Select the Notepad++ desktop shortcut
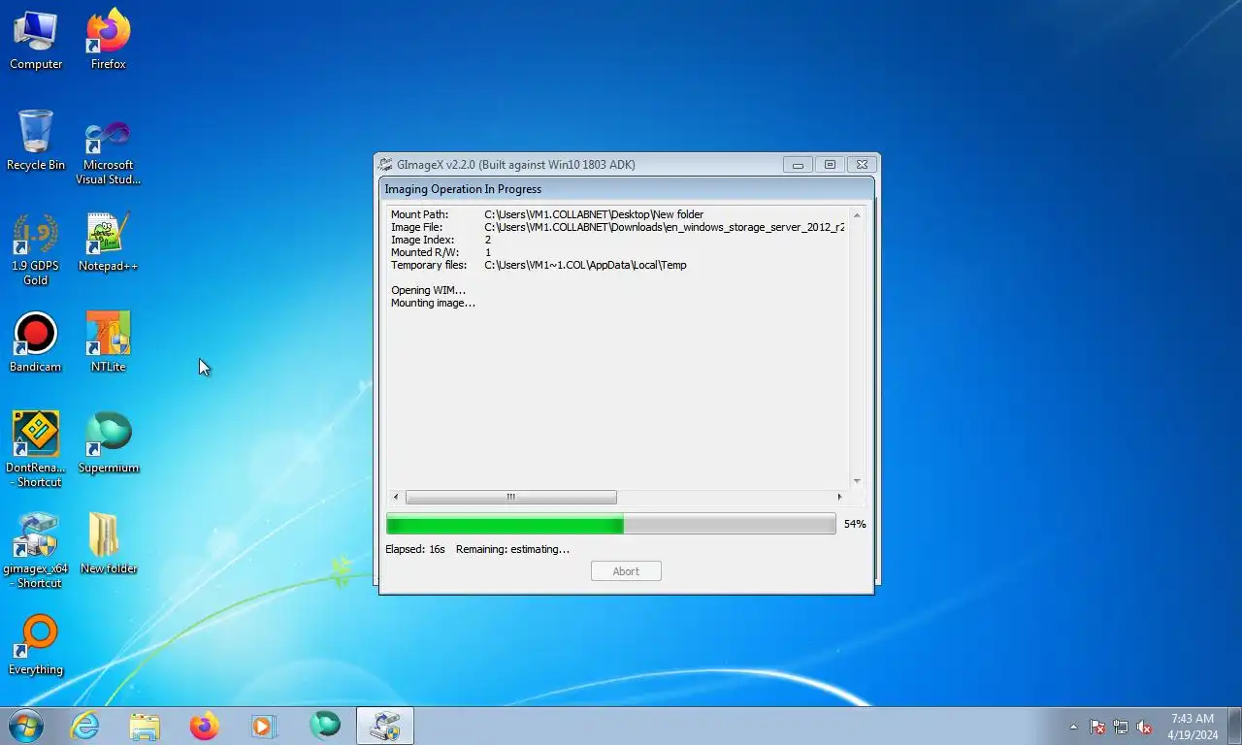Viewport: 1242px width, 745px height. 108,242
